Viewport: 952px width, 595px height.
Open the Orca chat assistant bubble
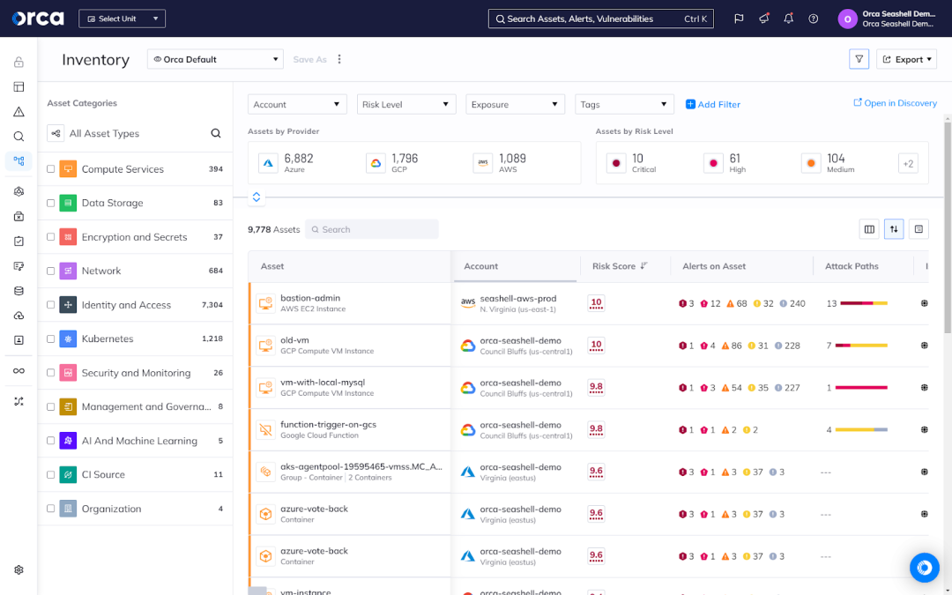924,568
